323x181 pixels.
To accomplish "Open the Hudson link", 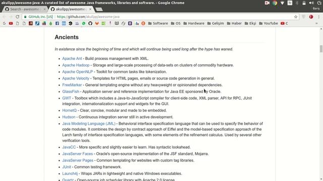I will pos(69,117).
